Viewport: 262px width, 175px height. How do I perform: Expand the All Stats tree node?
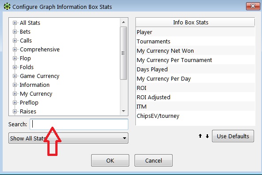coord(15,23)
